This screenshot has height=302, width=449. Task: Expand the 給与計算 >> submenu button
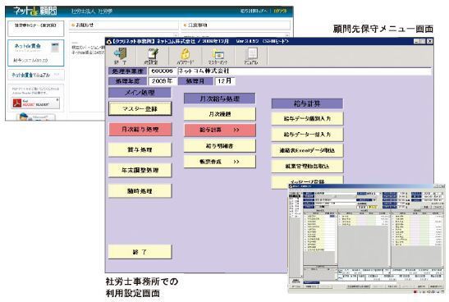click(x=220, y=130)
